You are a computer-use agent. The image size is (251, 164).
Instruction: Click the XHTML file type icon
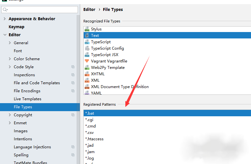pyautogui.click(x=87, y=74)
